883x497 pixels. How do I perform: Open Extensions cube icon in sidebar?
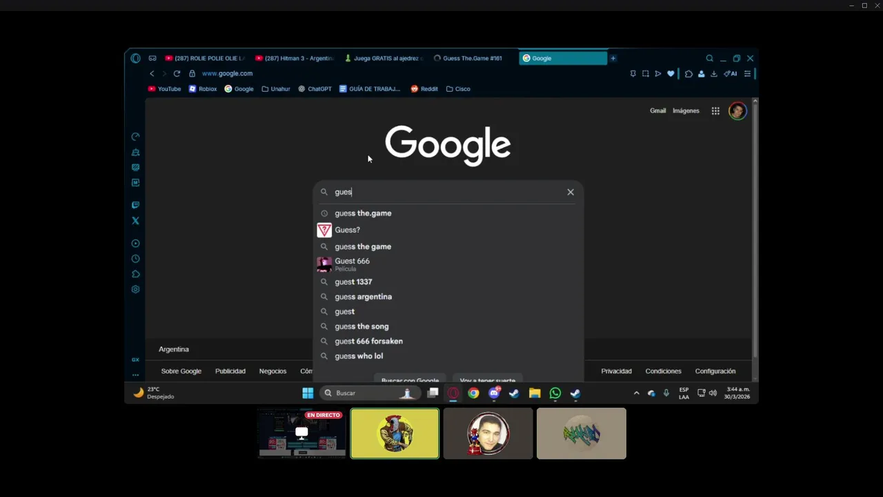click(x=135, y=274)
